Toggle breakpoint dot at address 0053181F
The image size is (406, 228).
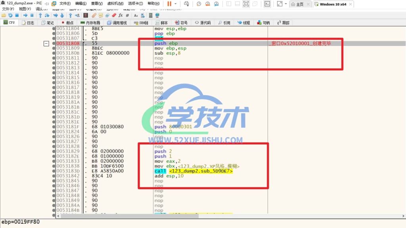(x=54, y=127)
